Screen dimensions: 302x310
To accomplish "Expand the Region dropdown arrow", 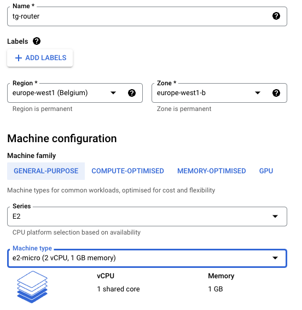I will click(113, 93).
